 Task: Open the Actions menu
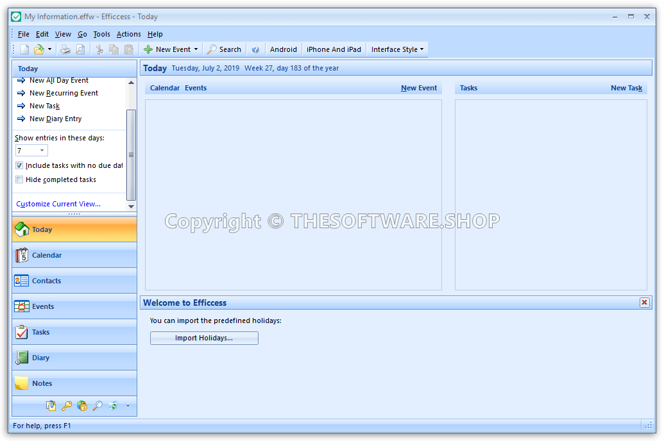(128, 34)
